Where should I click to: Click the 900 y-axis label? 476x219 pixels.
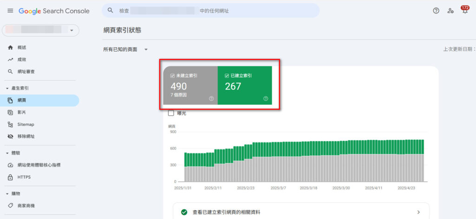pyautogui.click(x=173, y=132)
